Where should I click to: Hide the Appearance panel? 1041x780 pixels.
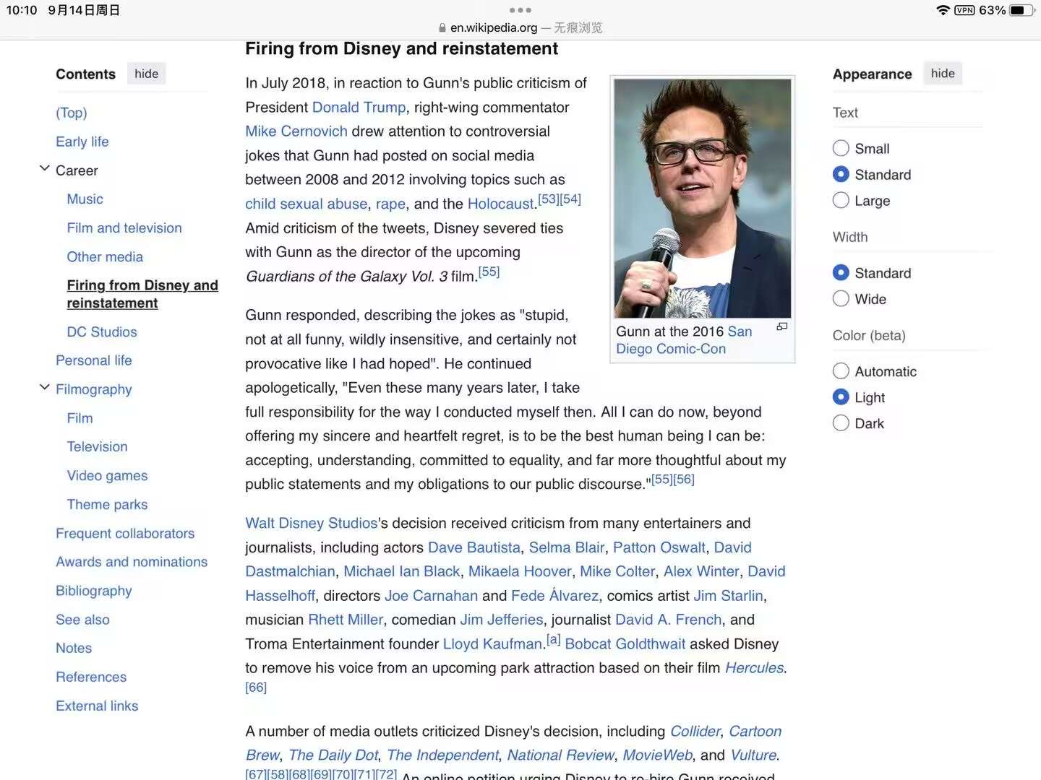tap(942, 74)
